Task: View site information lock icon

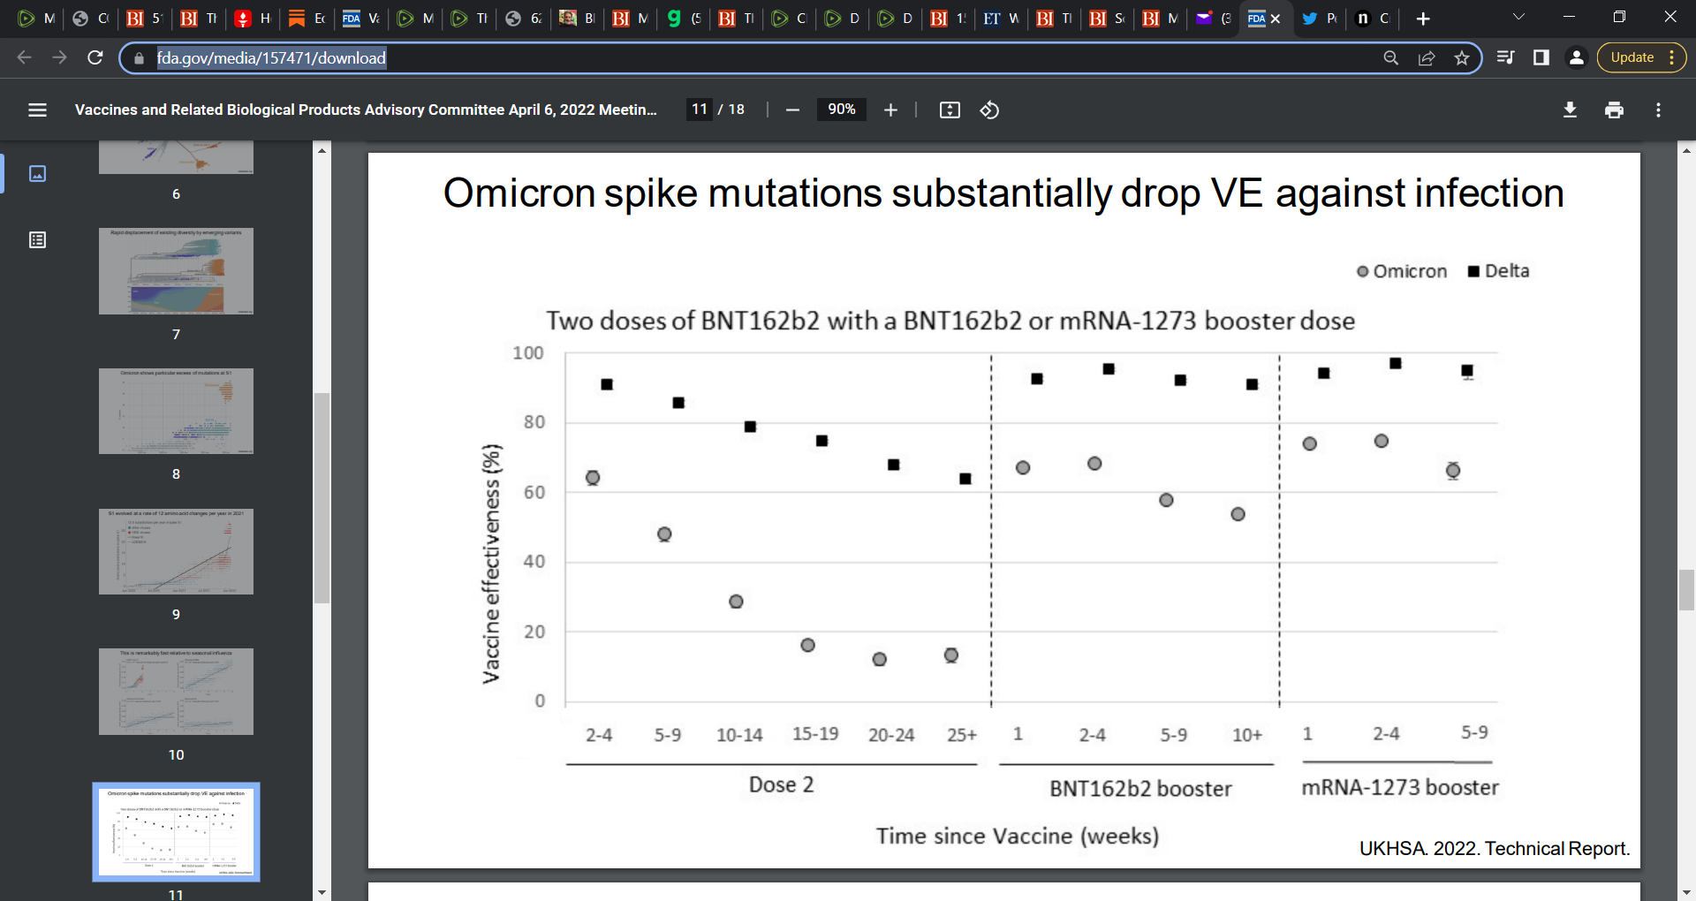Action: tap(138, 58)
